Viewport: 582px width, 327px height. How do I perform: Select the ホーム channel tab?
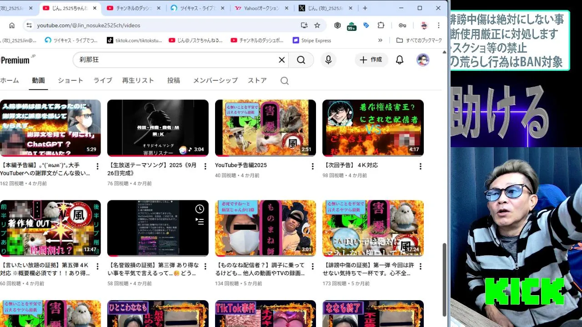(x=10, y=80)
